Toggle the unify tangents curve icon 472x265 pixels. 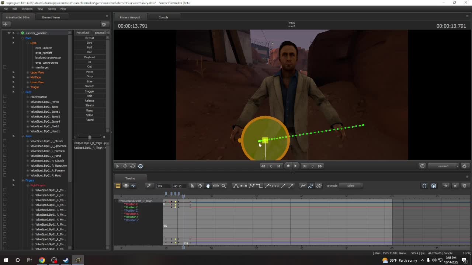point(311,186)
